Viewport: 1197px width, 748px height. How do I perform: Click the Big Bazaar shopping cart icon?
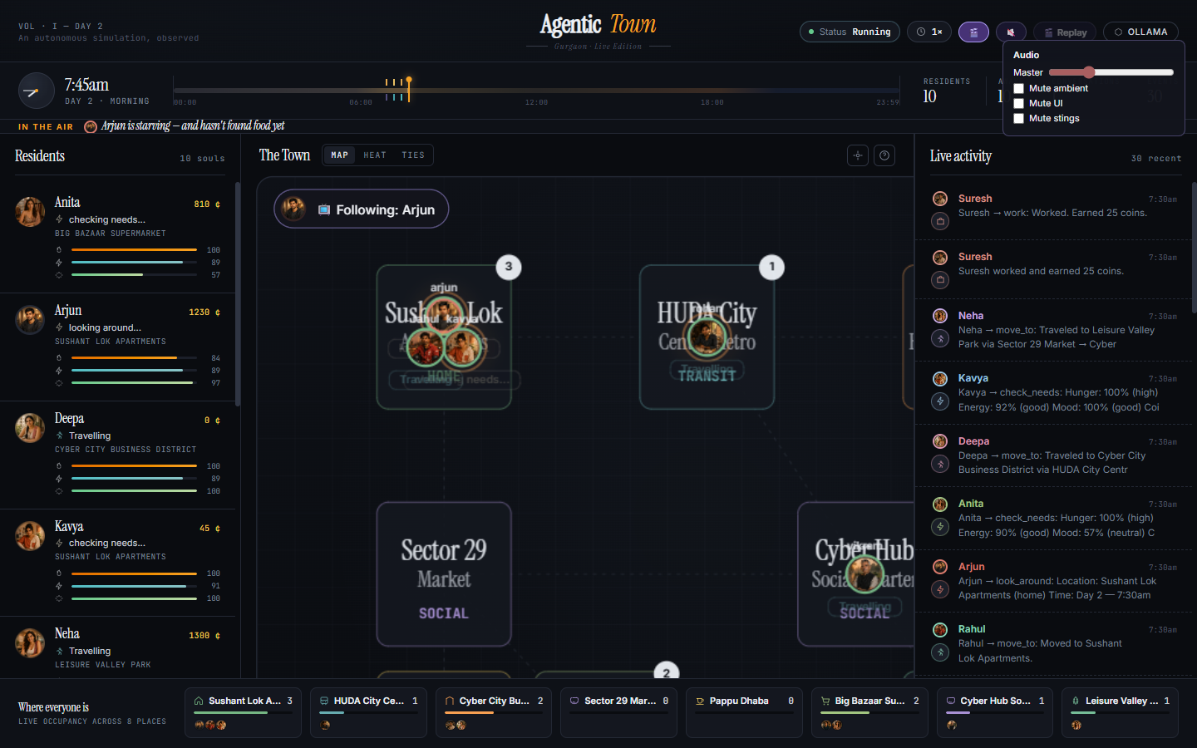coord(825,701)
